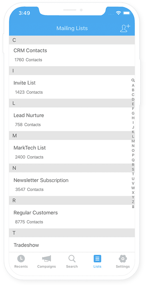Select the Regular Customers list

coord(72,217)
